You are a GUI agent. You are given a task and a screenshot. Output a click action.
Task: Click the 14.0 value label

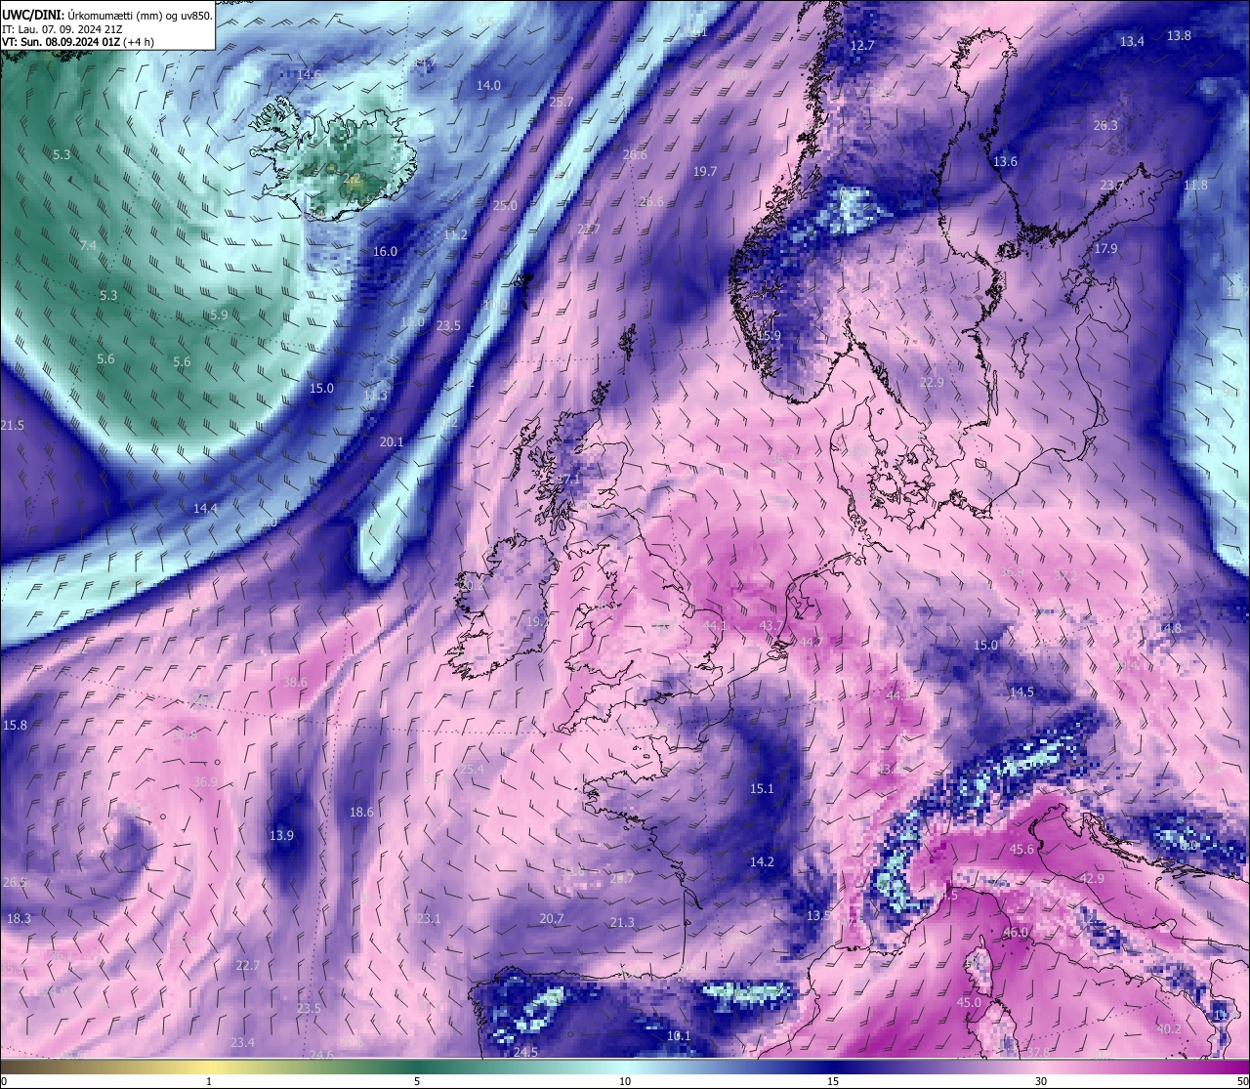(488, 86)
